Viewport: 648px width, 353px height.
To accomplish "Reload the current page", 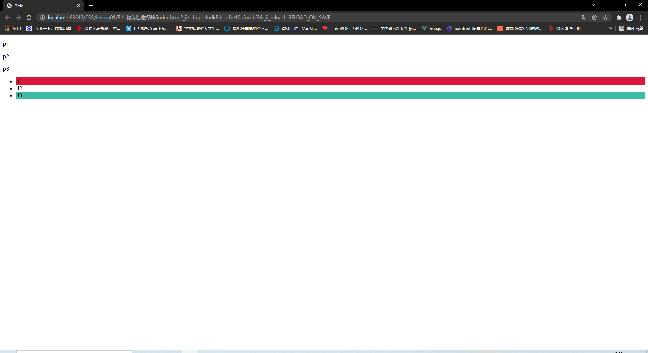I will [29, 18].
